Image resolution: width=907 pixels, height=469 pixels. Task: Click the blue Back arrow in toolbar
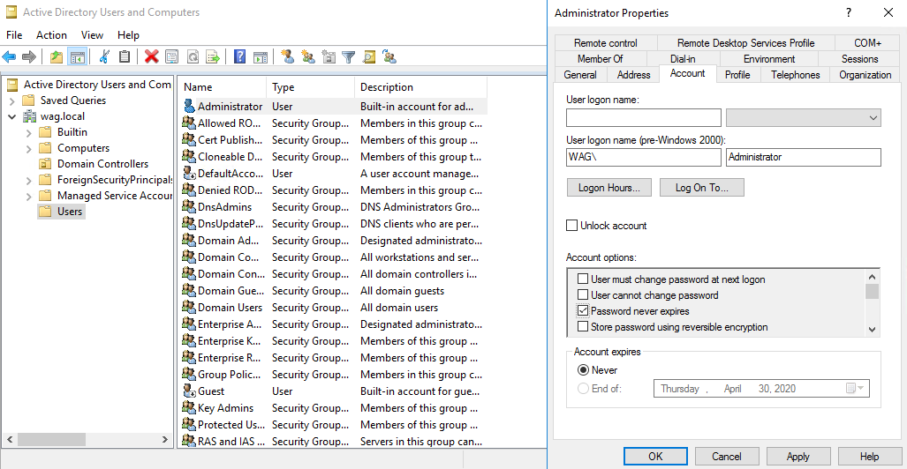point(9,56)
